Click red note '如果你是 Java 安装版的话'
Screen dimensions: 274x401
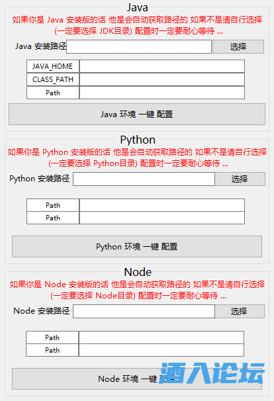[x=59, y=20]
